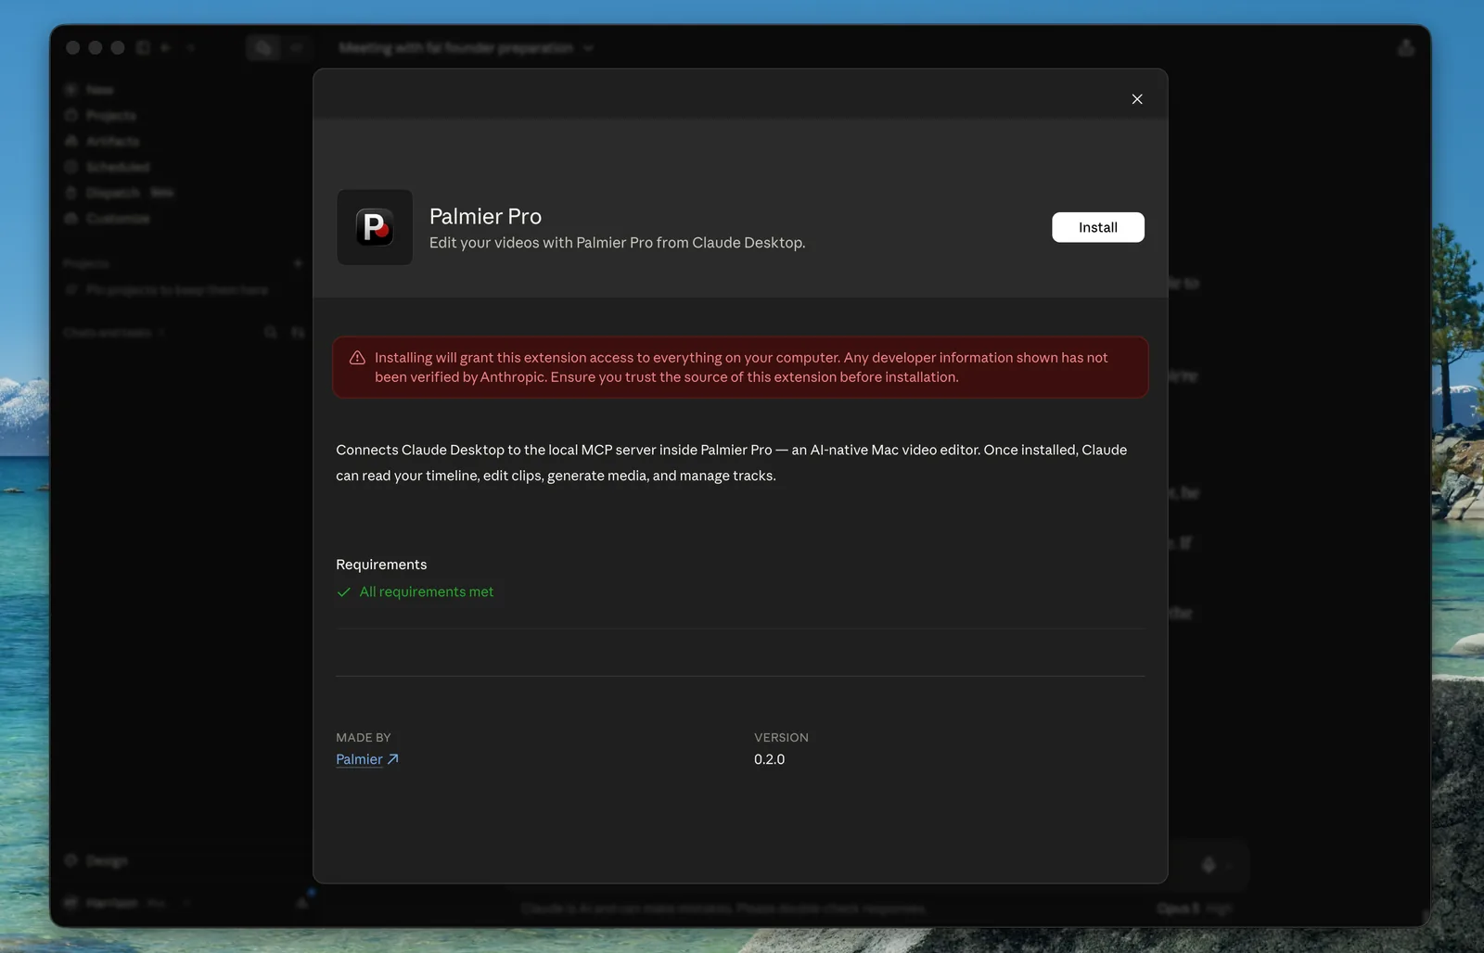Toggle the sidebar icon in Claude title bar
1484x953 pixels.
point(143,47)
